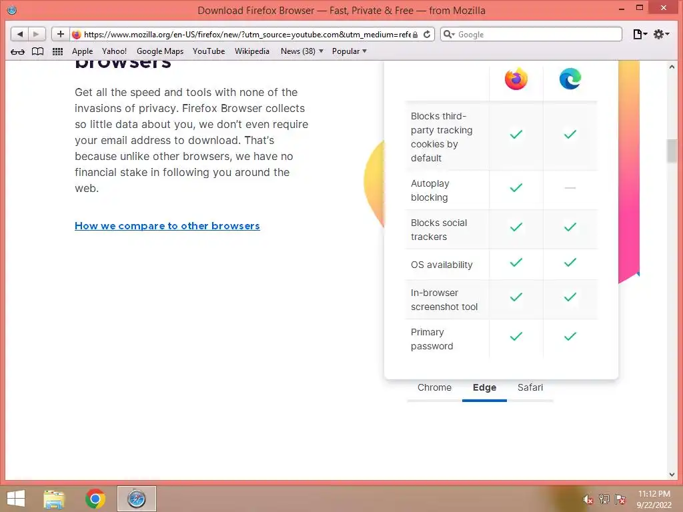
Task: Open the Google Maps bookmark
Action: point(160,51)
